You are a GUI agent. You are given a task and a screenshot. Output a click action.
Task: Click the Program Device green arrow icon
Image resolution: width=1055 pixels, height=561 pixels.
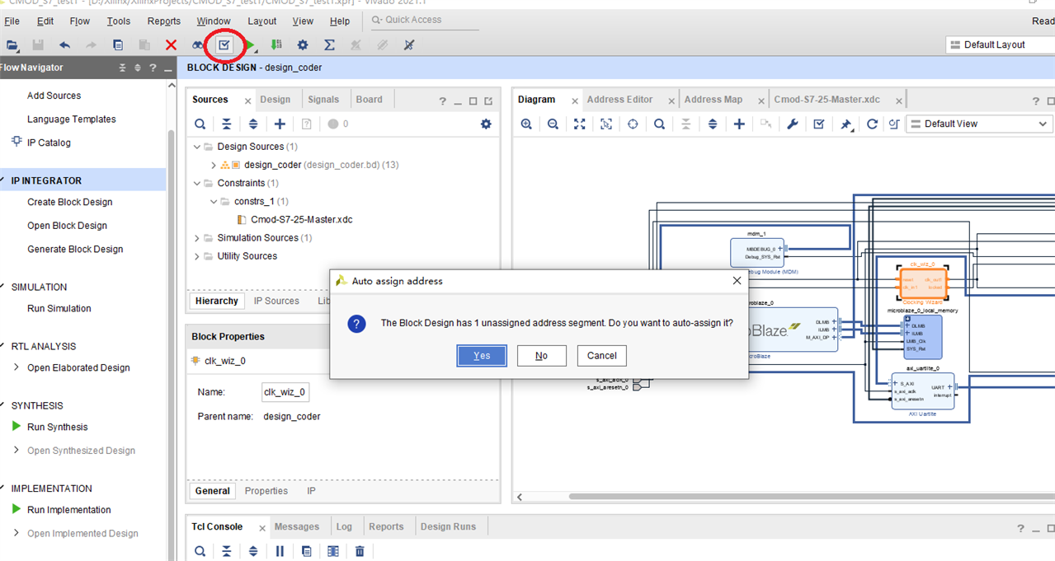pyautogui.click(x=276, y=45)
